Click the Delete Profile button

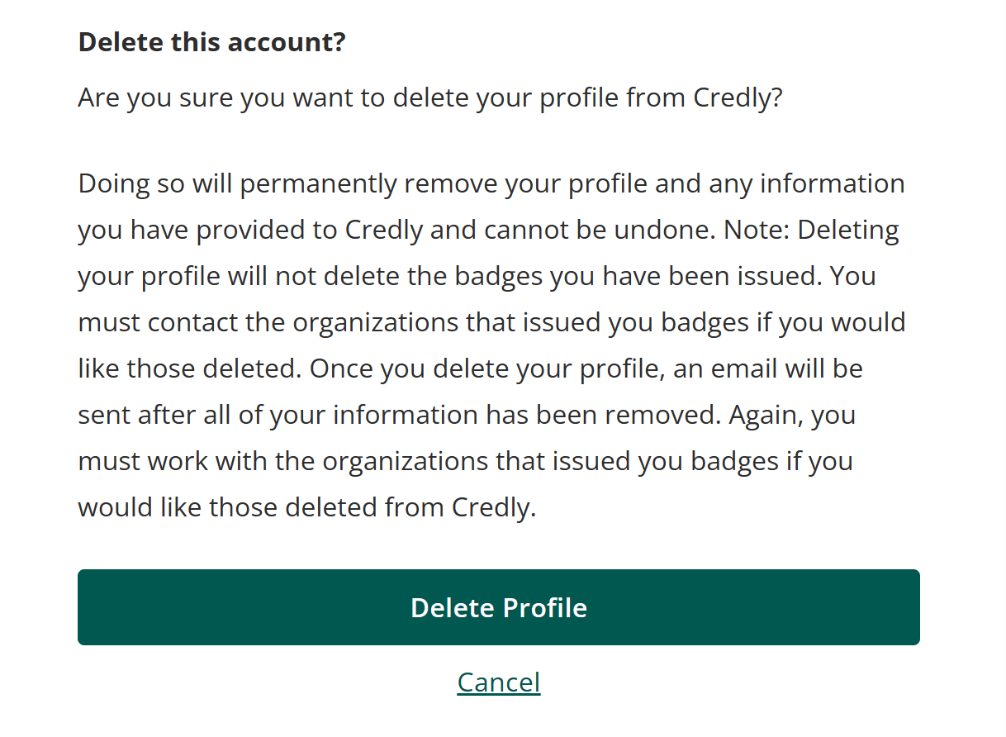(x=498, y=607)
